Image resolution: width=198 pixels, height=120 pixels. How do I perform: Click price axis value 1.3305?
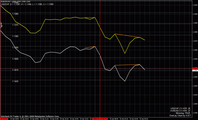click(195, 14)
